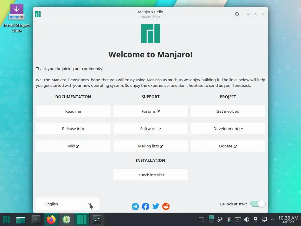301x226 pixels.
Task: Open the terminal tray icon
Action: tap(238, 220)
